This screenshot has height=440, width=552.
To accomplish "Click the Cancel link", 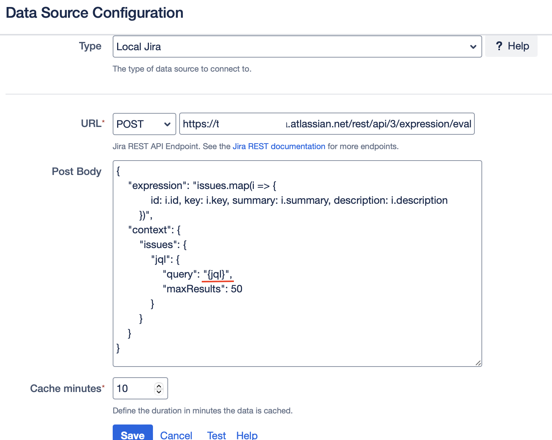I will tap(176, 435).
